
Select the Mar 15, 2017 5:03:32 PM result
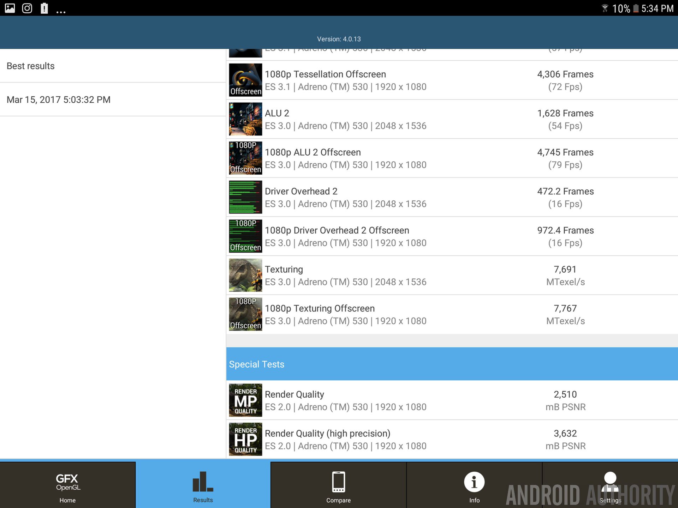(59, 99)
